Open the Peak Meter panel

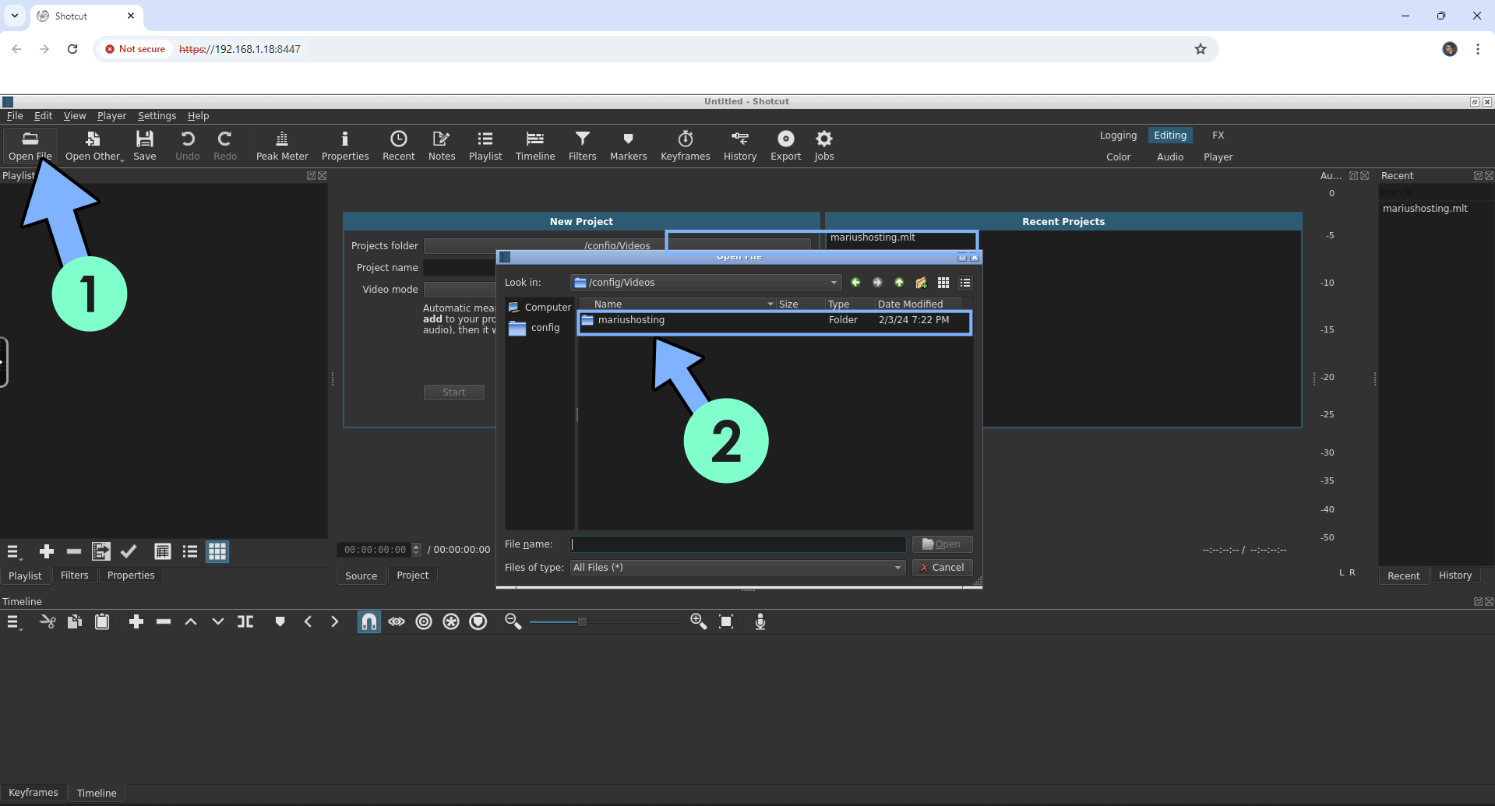tap(282, 146)
